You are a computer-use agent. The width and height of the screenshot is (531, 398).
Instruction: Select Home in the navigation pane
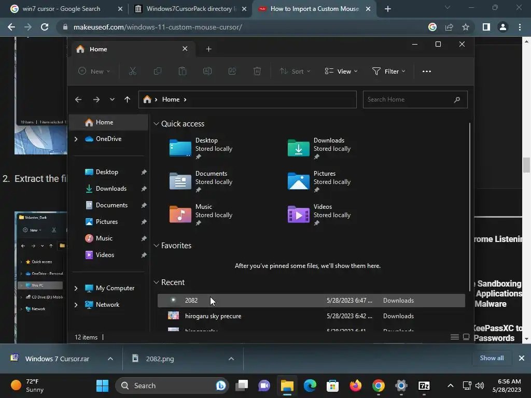point(108,122)
